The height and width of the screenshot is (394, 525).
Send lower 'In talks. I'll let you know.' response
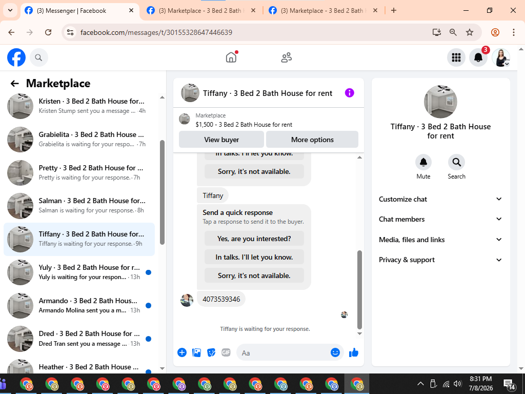[x=254, y=257]
